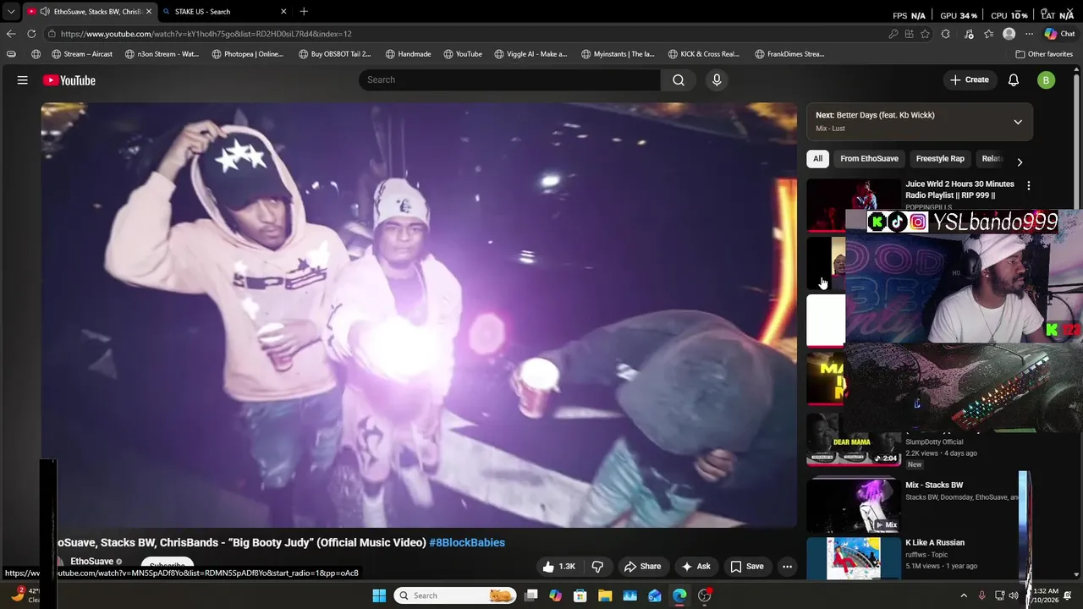Screen dimensions: 1083x609
Task: Open the DEAR MAMA video thumbnail
Action: coord(854,441)
